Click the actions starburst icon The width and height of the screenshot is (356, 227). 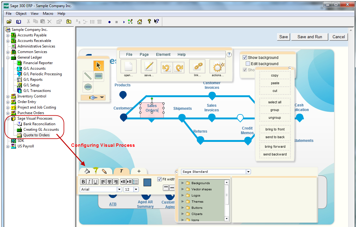point(218,66)
